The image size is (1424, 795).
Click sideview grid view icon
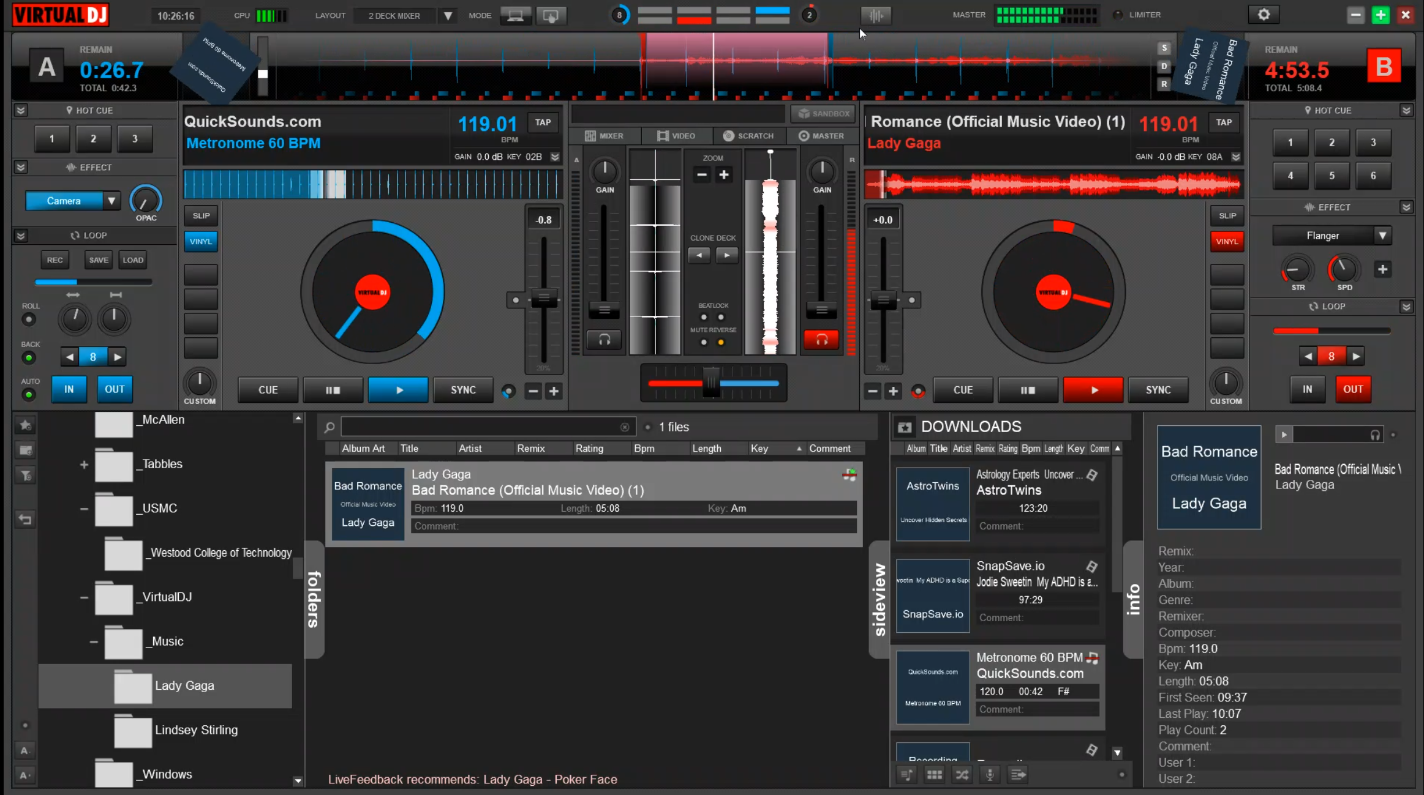(x=935, y=775)
